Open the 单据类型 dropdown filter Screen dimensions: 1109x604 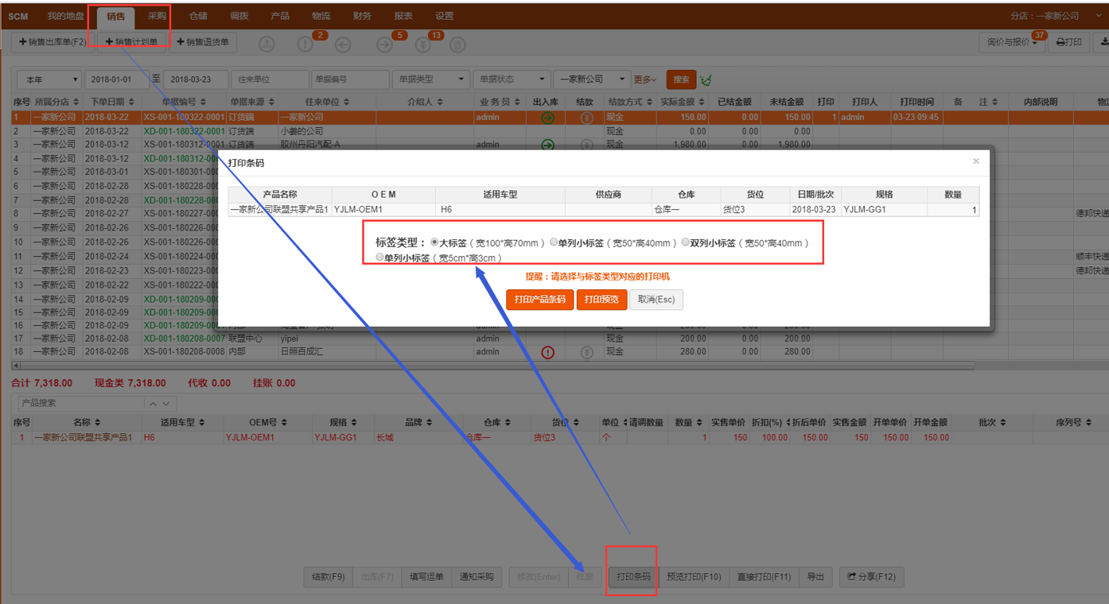[x=430, y=79]
